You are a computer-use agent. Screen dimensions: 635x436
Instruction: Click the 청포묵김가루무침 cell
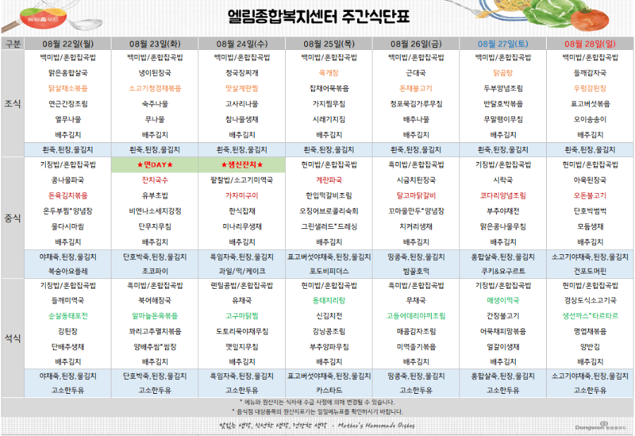[x=416, y=104]
